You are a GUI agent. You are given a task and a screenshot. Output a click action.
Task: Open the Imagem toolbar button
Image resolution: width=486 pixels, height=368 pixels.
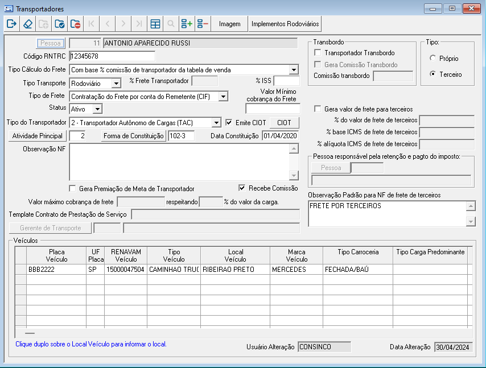[x=230, y=24]
